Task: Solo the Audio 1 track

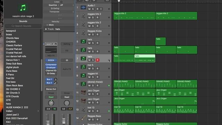Action: 93,9
